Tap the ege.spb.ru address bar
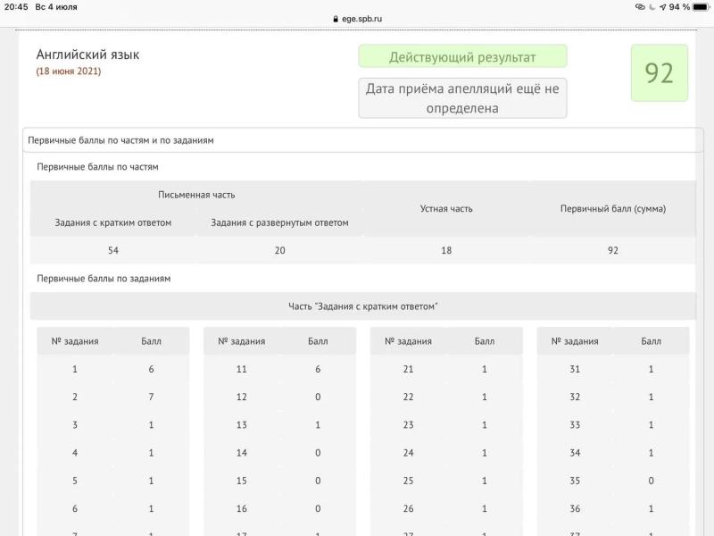 tap(358, 19)
